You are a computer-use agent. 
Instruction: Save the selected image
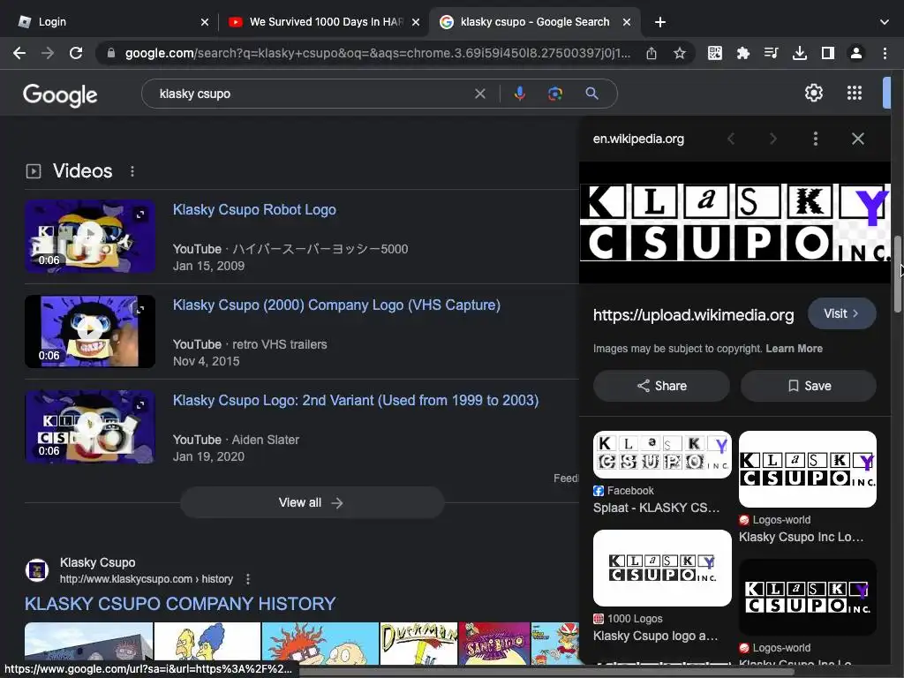(809, 386)
